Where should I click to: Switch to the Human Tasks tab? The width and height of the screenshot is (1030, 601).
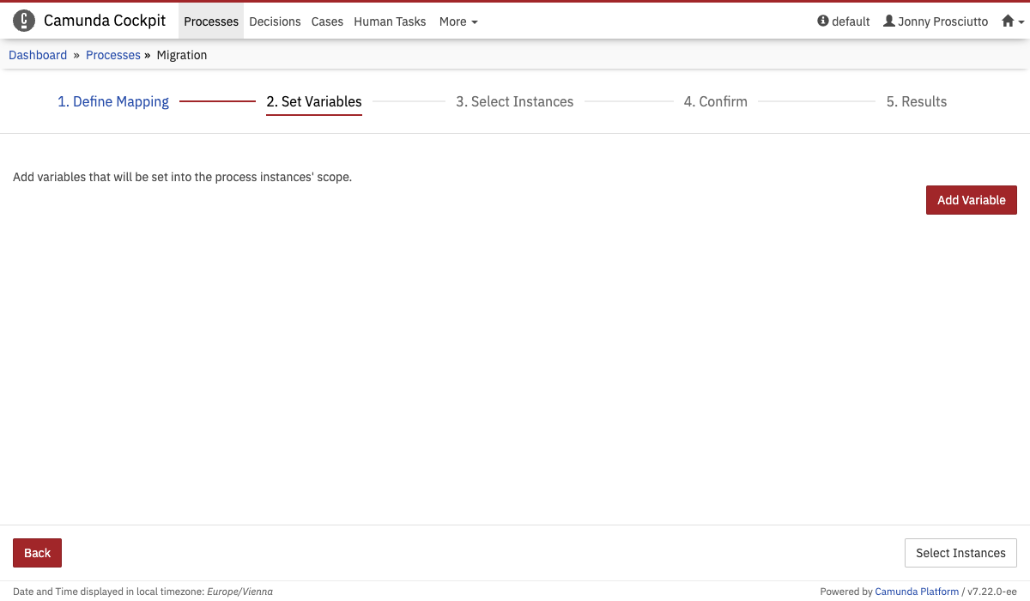click(390, 21)
